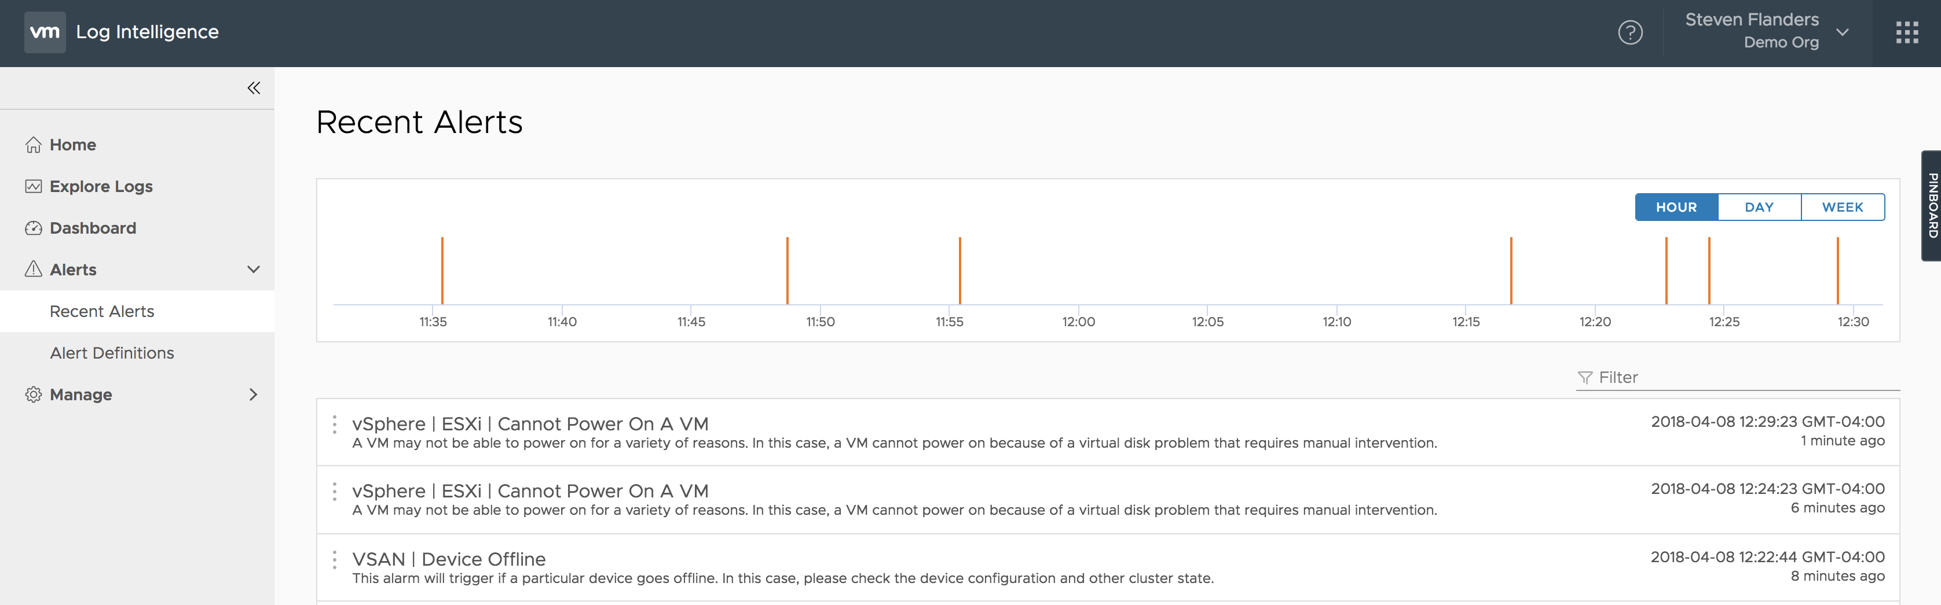This screenshot has width=1941, height=605.
Task: Click the VMware logo icon
Action: [45, 32]
